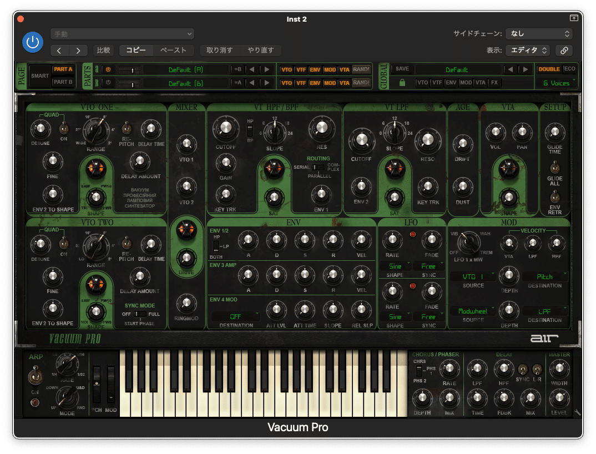Open LFO 1 Free sync dropdown
Image resolution: width=596 pixels, height=454 pixels.
[x=429, y=266]
